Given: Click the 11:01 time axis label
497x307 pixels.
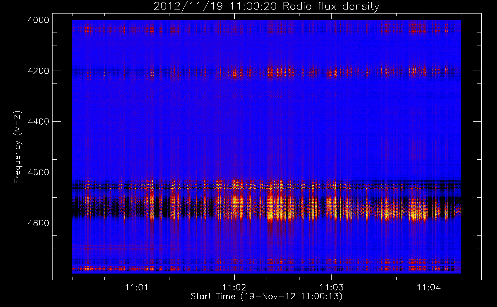Looking at the screenshot, I should pos(137,288).
